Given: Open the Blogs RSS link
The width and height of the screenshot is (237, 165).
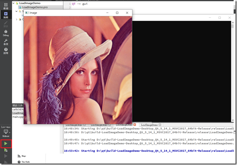Looking at the screenshot, I should click(x=24, y=156).
